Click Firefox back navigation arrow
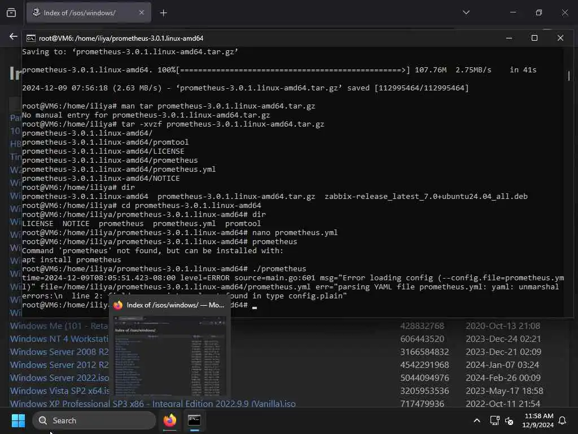The height and width of the screenshot is (434, 578). tap(14, 36)
